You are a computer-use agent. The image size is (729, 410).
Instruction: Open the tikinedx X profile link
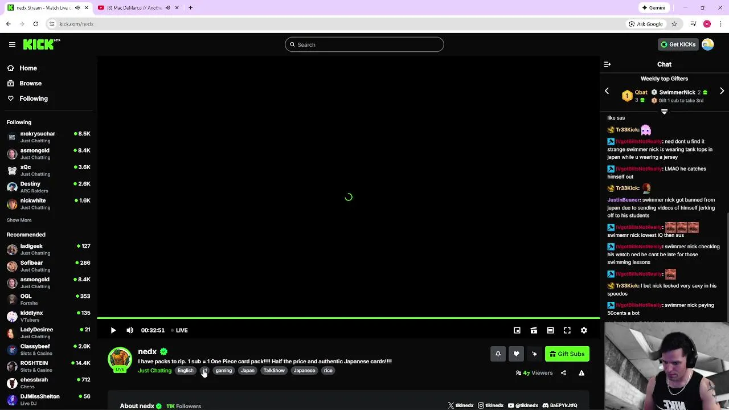[461, 405]
